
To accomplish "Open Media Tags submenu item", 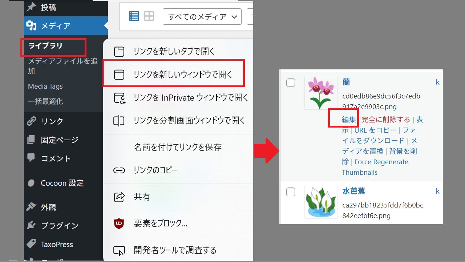I will [45, 86].
